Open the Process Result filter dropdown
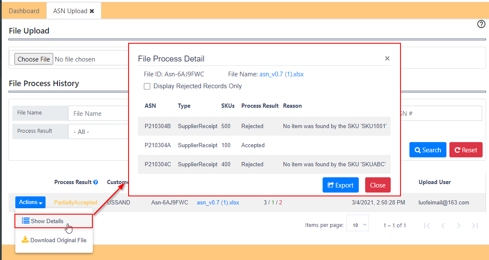This screenshot has height=260, width=489. (98, 131)
